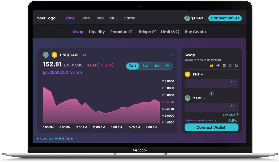Click the external-link icon next to Bridge
This screenshot has width=279, height=162.
(x=154, y=32)
